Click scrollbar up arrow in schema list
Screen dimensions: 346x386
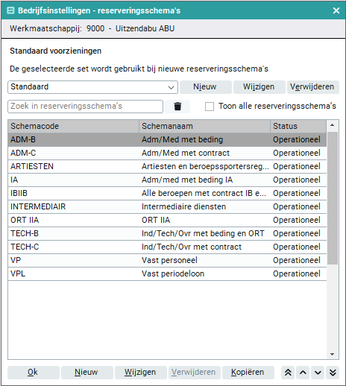[x=333, y=125]
